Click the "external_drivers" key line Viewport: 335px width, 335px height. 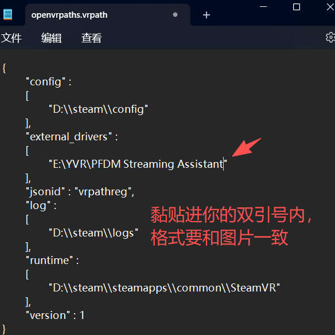pos(72,136)
